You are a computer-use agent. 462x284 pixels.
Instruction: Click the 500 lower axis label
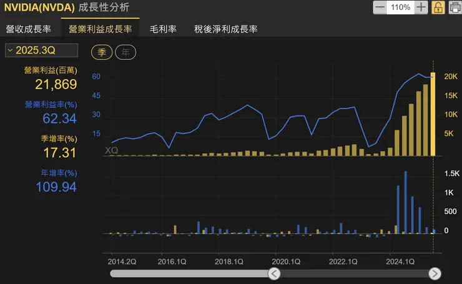450,211
